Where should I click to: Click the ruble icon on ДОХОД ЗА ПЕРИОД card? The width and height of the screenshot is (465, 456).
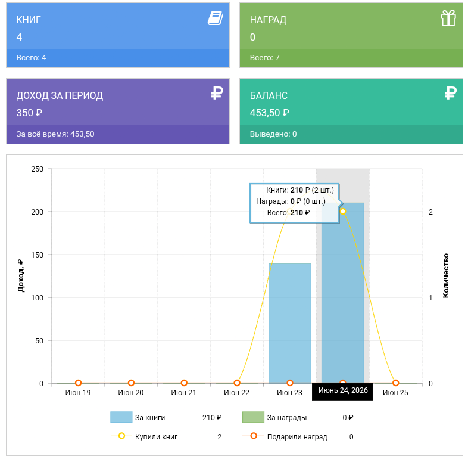click(217, 93)
